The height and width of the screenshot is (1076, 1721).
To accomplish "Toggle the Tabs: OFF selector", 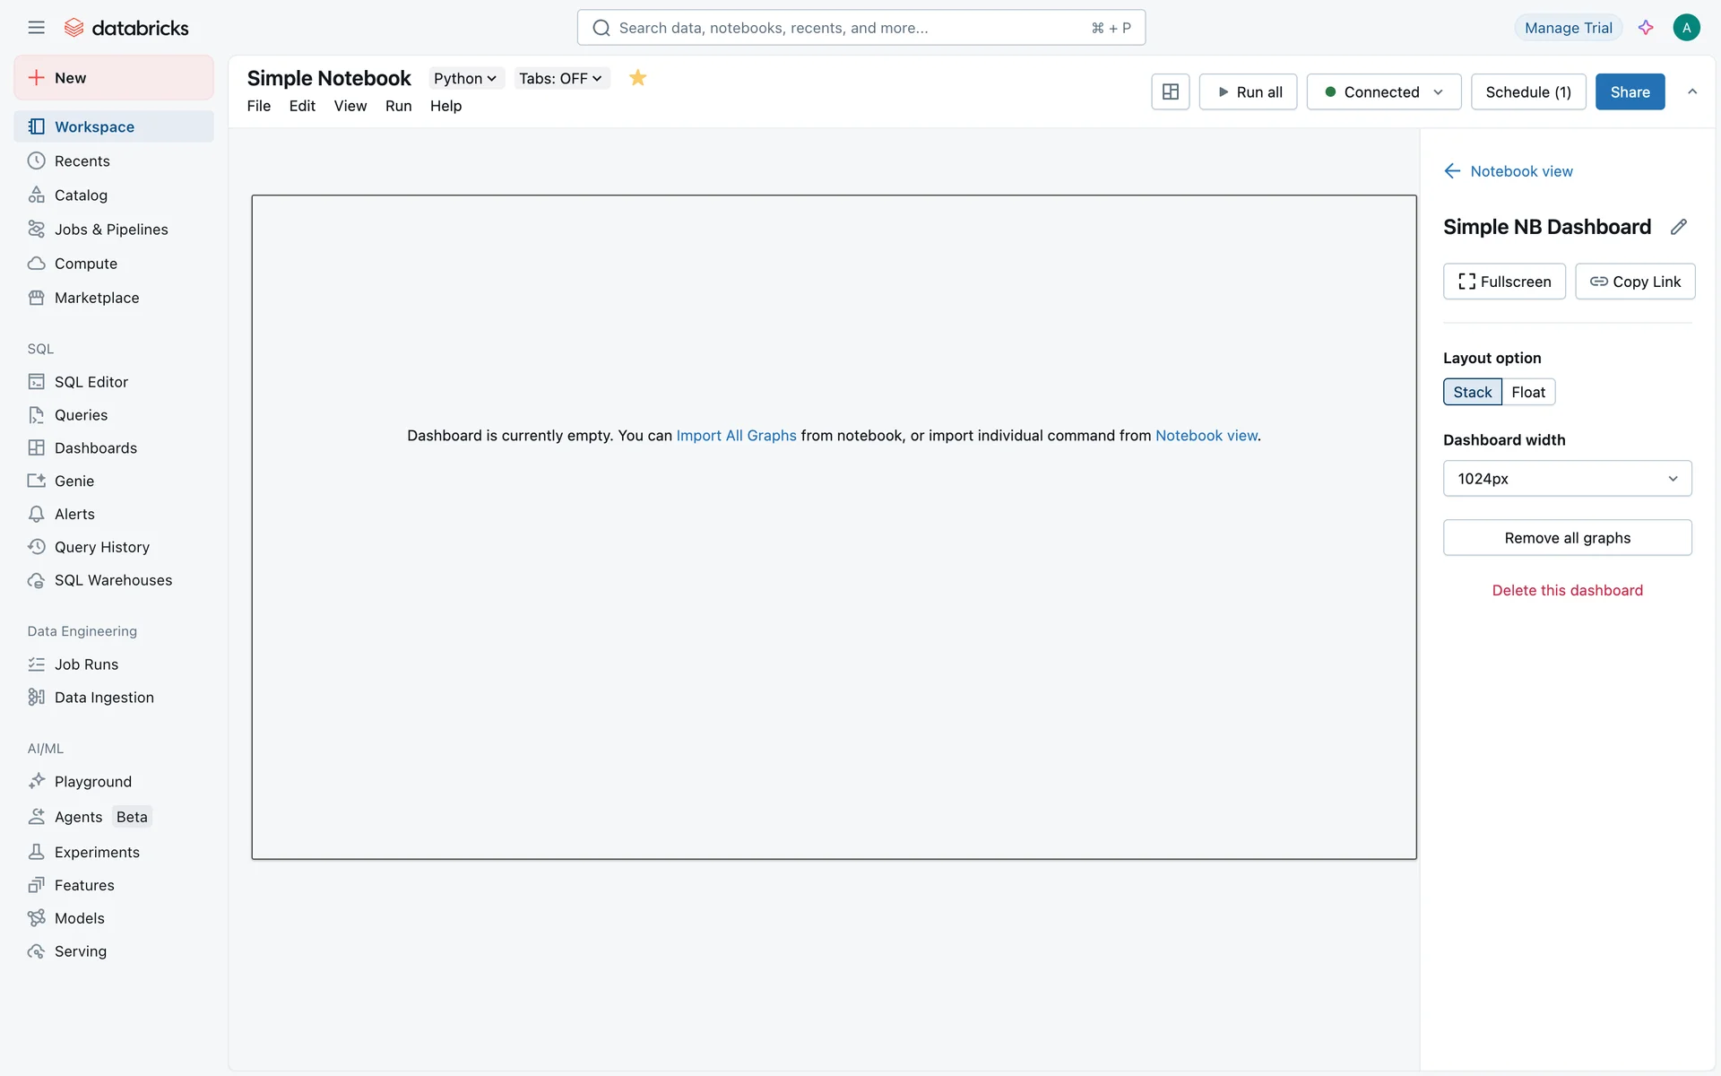I will click(560, 79).
